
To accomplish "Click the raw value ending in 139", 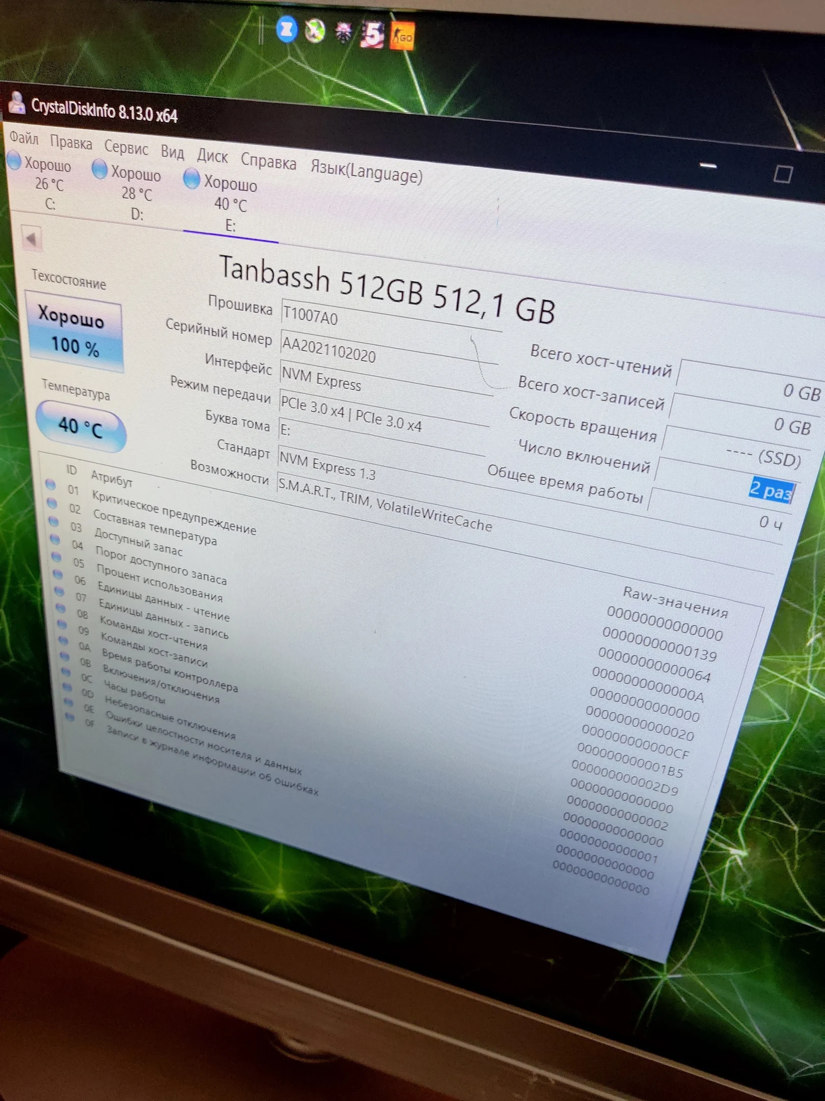I will pyautogui.click(x=659, y=643).
